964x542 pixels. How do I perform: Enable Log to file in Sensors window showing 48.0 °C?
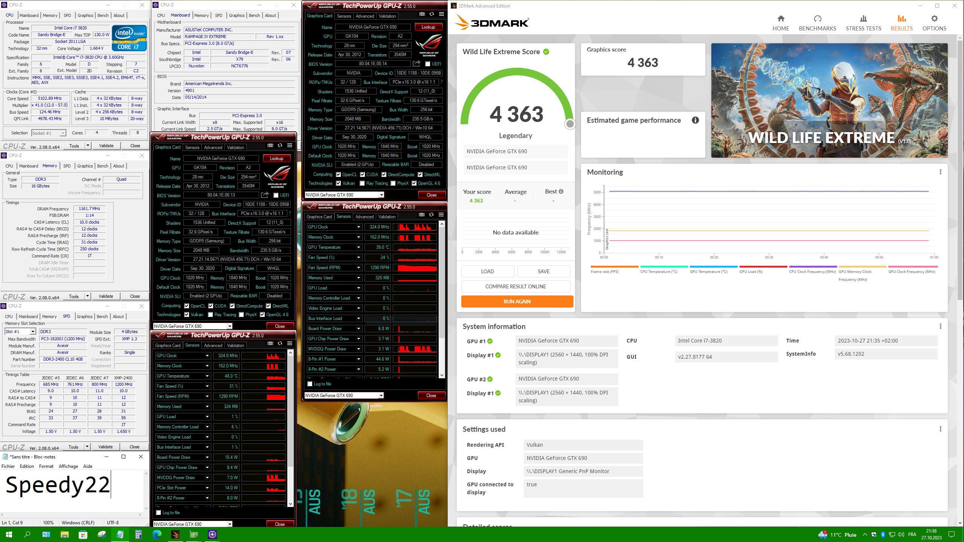coord(158,513)
